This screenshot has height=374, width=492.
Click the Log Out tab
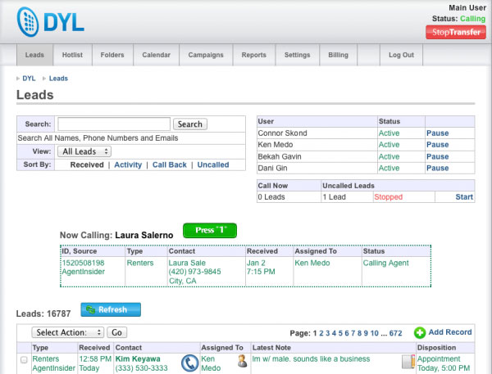[x=401, y=55]
